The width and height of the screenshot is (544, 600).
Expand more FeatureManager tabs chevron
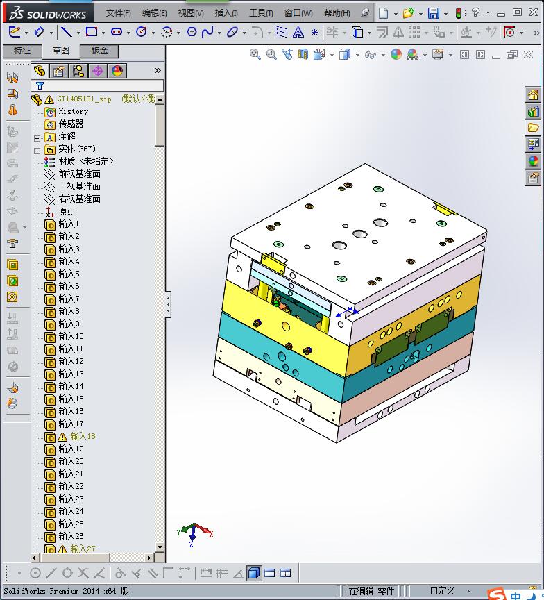pos(158,70)
